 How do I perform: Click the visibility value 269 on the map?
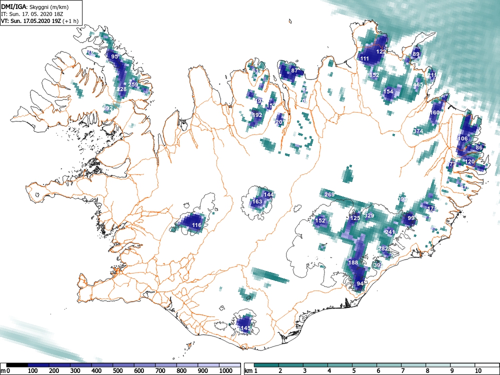click(x=329, y=194)
